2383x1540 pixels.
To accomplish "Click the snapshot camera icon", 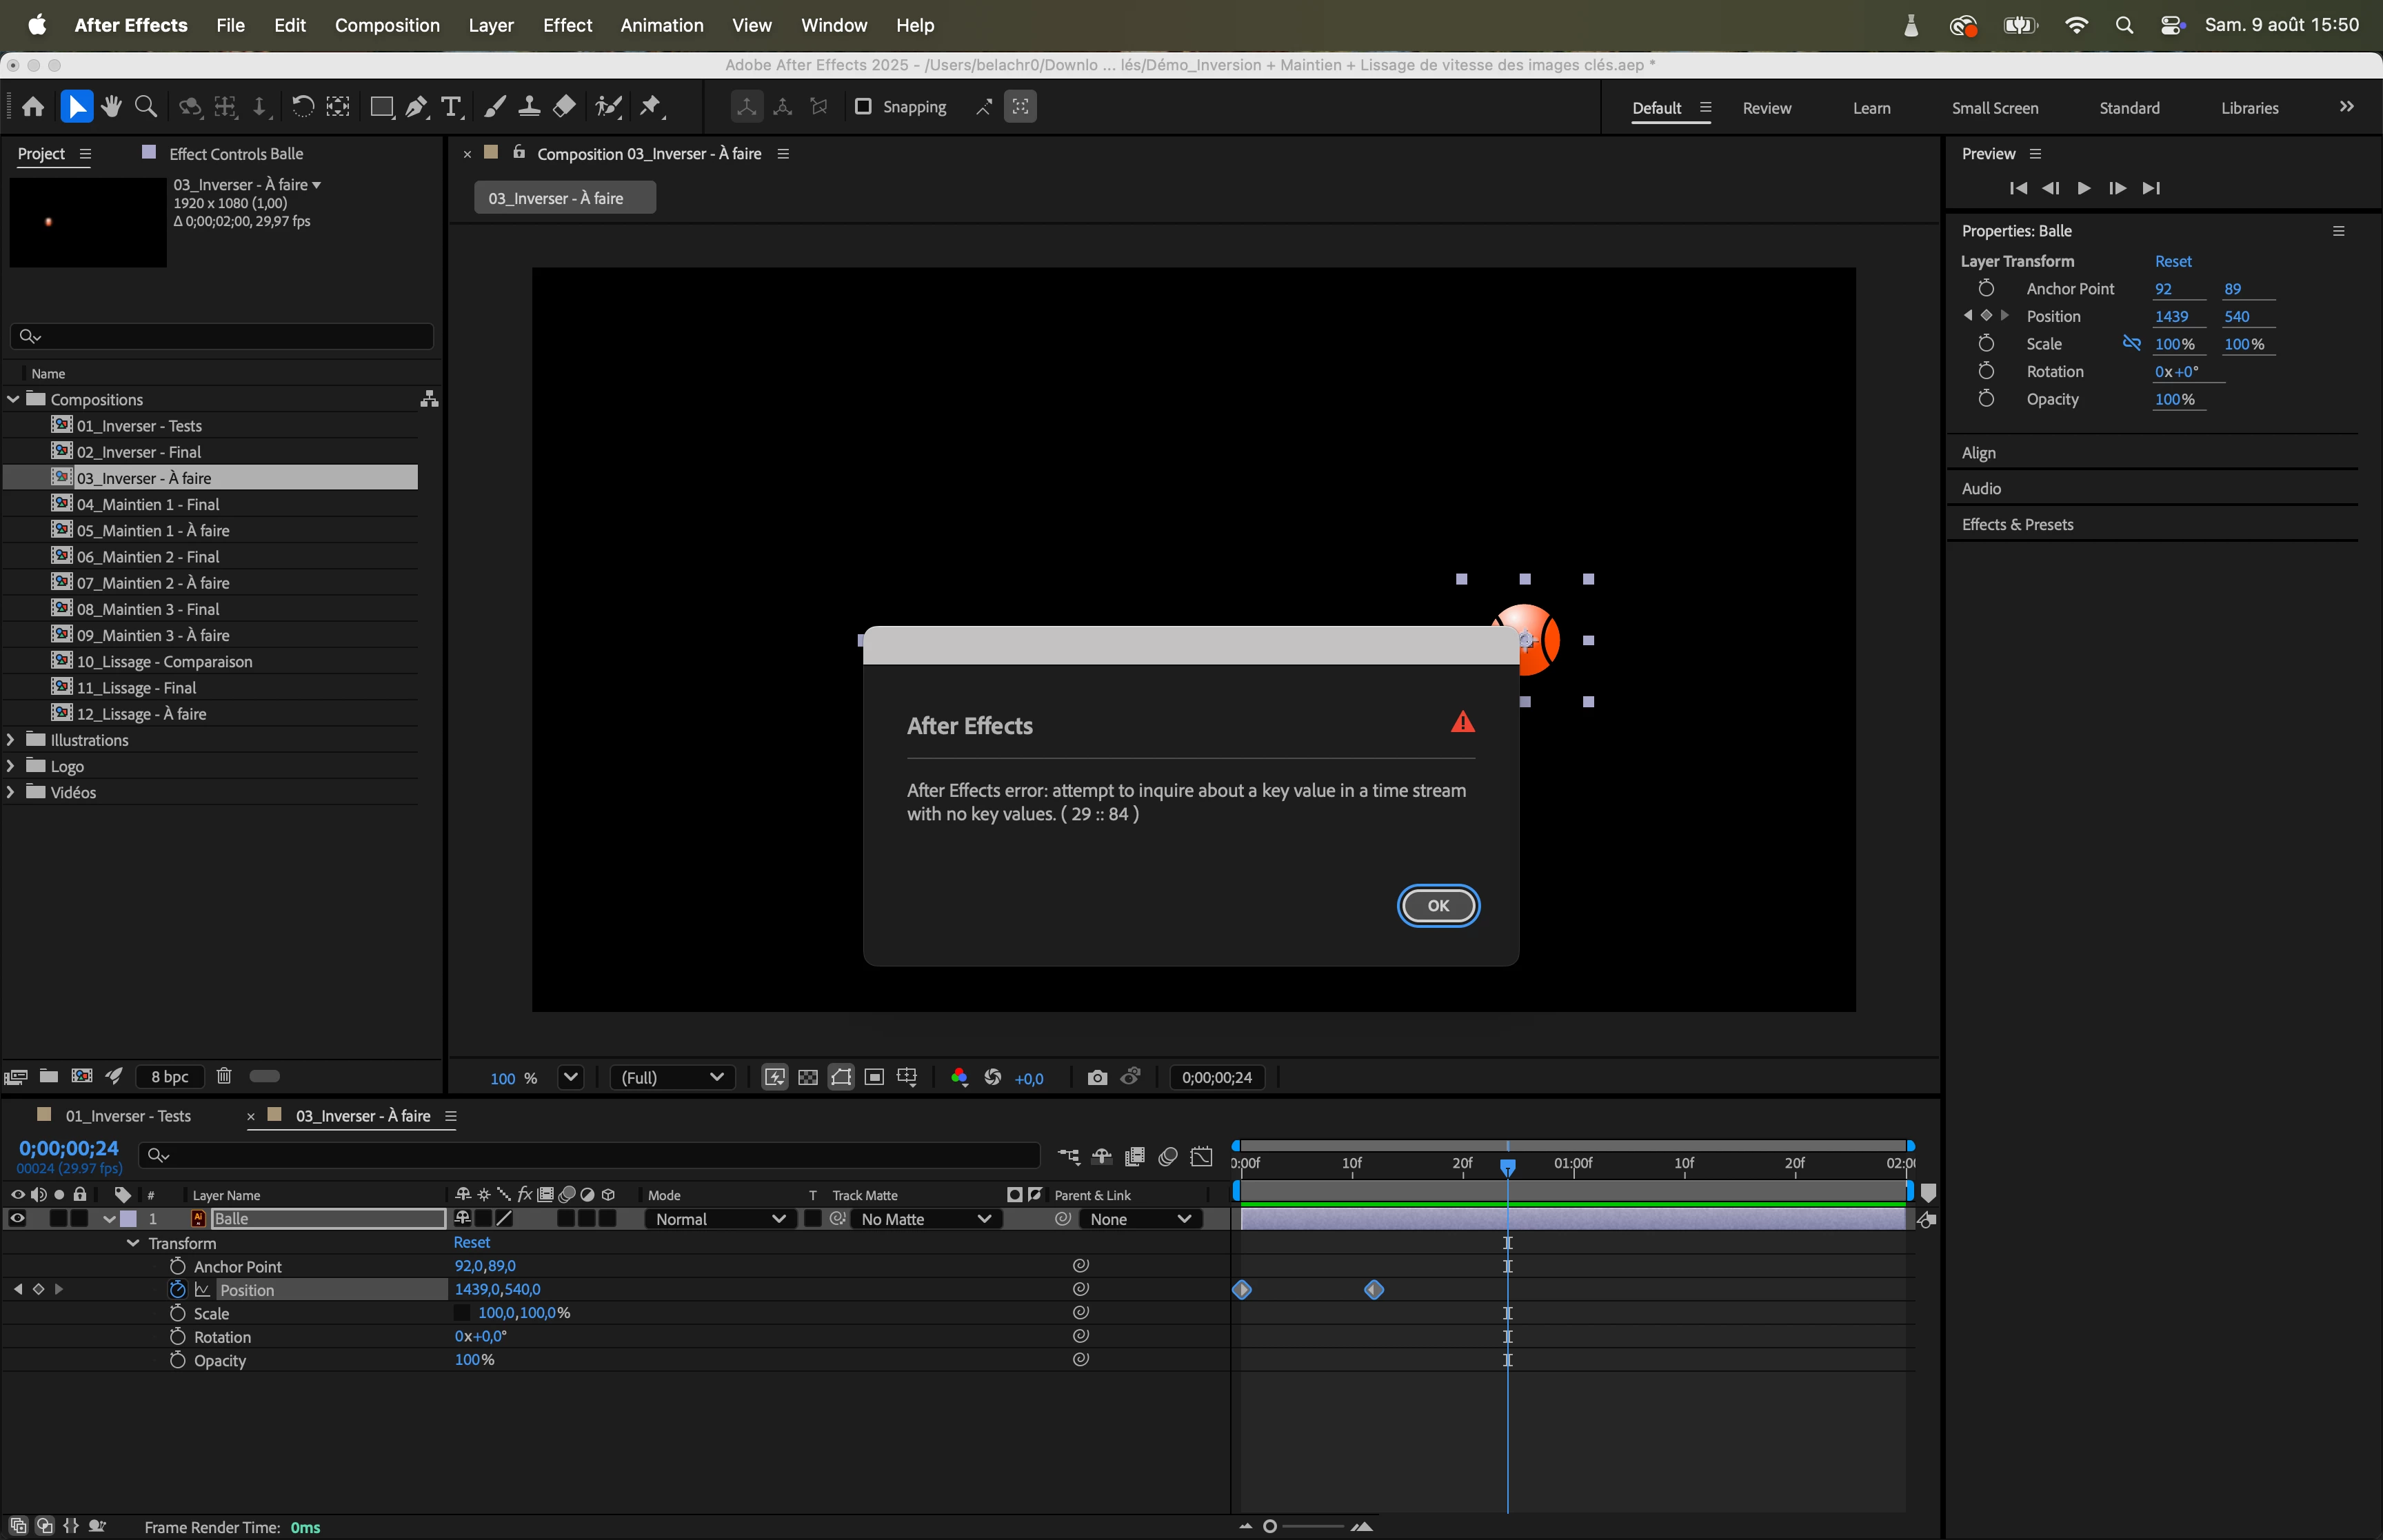I will 1097,1077.
